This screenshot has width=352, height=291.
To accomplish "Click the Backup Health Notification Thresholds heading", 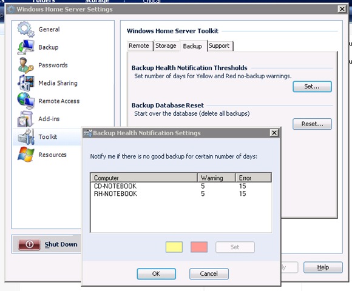I will [189, 68].
